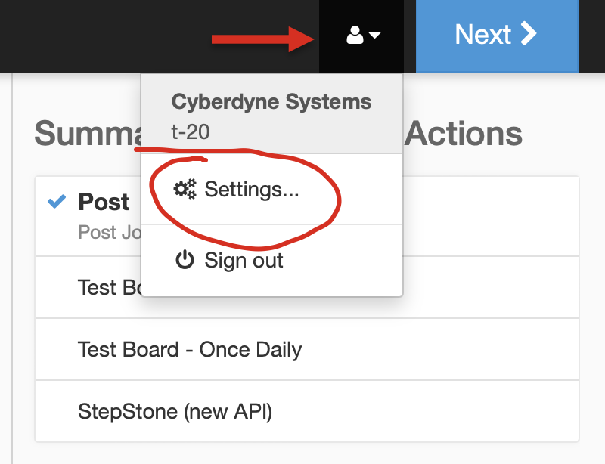Select Test Board - Once Daily row

[190, 350]
